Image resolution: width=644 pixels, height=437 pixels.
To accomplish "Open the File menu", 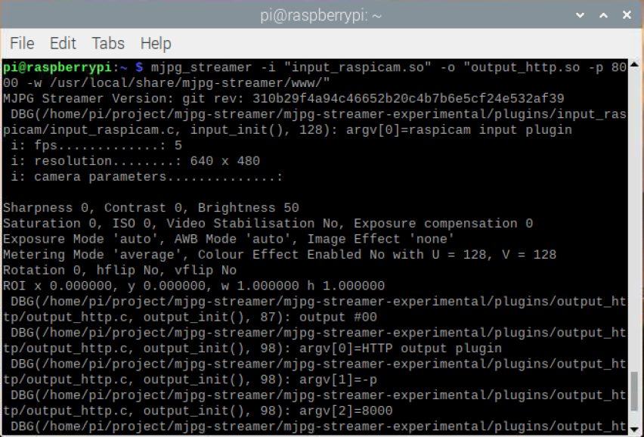I will (22, 43).
